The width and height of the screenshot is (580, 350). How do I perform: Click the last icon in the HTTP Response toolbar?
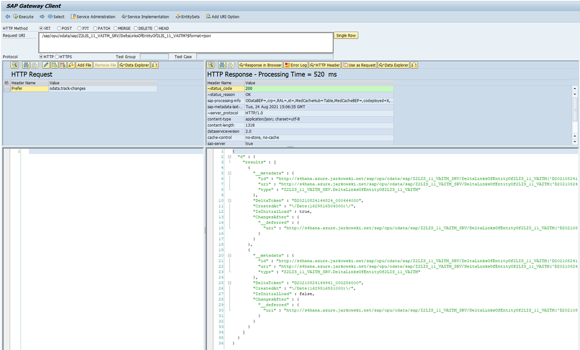[x=414, y=65]
